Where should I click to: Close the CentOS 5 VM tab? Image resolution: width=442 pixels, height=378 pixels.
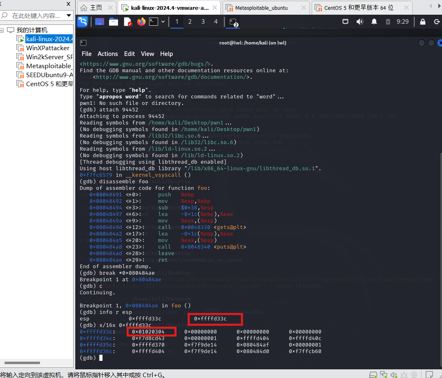406,8
